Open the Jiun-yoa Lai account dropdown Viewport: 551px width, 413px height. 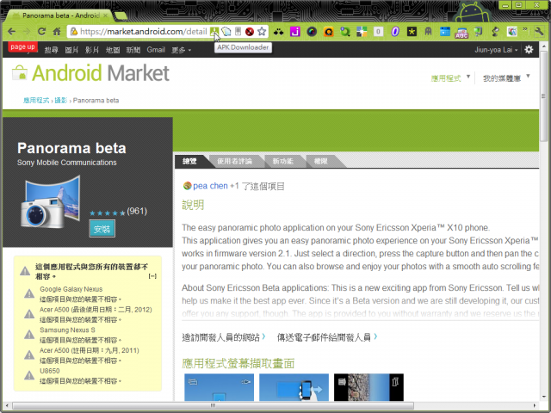[x=496, y=50]
